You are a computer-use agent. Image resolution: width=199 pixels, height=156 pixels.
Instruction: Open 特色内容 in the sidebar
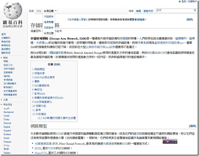point(6,42)
